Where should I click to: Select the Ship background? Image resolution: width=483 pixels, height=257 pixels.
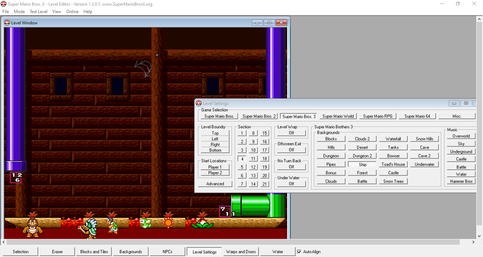coord(363,165)
